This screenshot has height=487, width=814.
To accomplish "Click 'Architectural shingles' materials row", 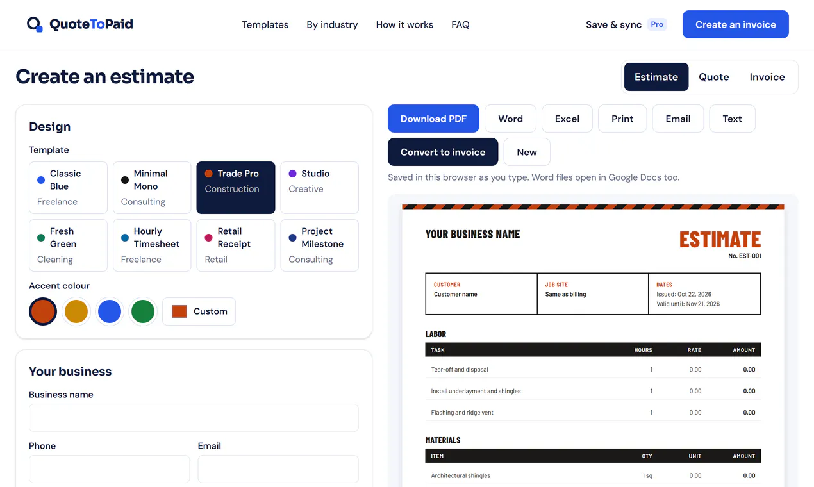I will point(593,475).
